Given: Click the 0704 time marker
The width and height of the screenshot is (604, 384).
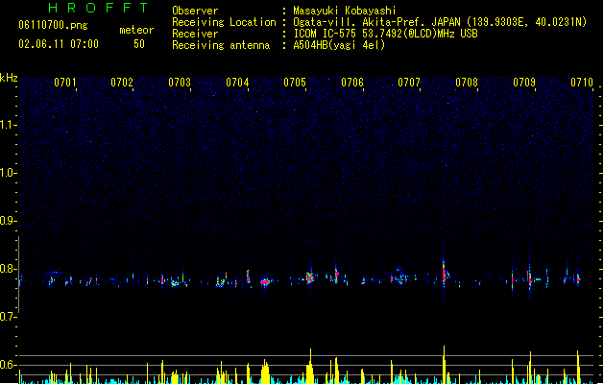Looking at the screenshot, I should pyautogui.click(x=237, y=83).
